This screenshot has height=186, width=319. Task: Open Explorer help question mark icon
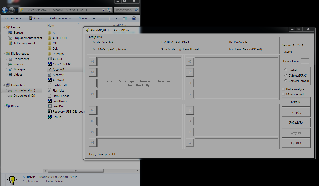[x=134, y=18]
